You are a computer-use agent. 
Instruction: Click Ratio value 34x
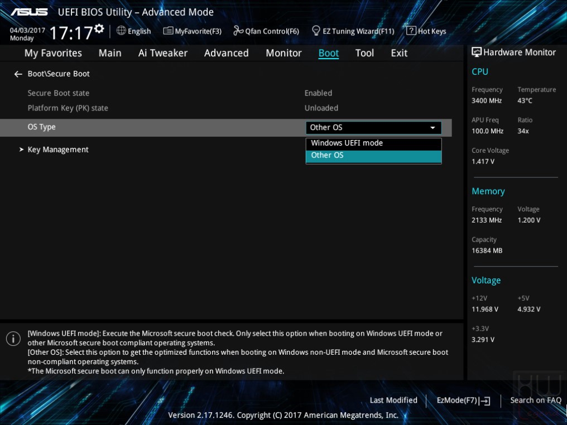click(x=523, y=131)
